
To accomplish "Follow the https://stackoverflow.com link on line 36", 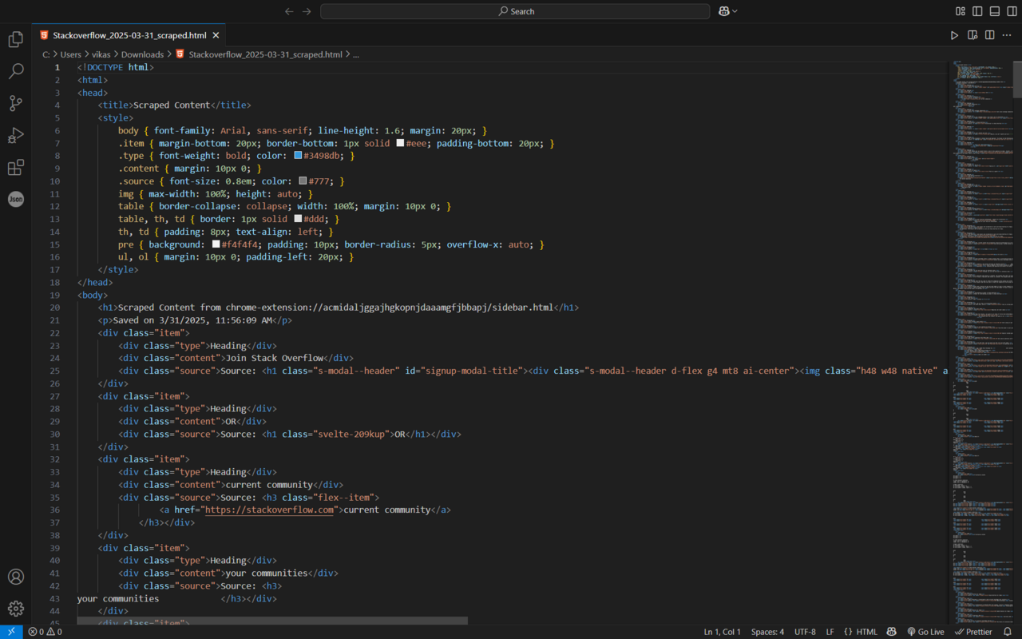I will click(x=269, y=510).
